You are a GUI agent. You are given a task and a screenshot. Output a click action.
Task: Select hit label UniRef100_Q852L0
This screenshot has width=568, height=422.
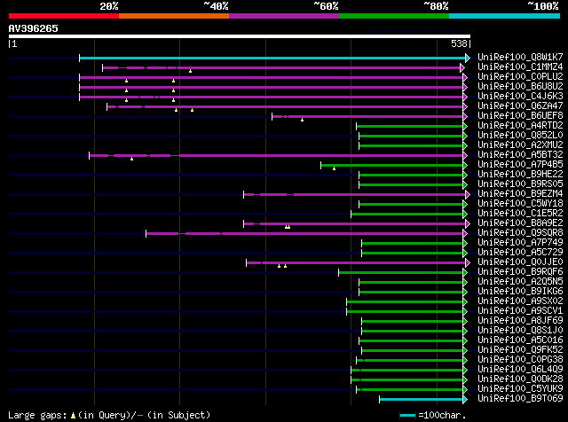point(520,136)
